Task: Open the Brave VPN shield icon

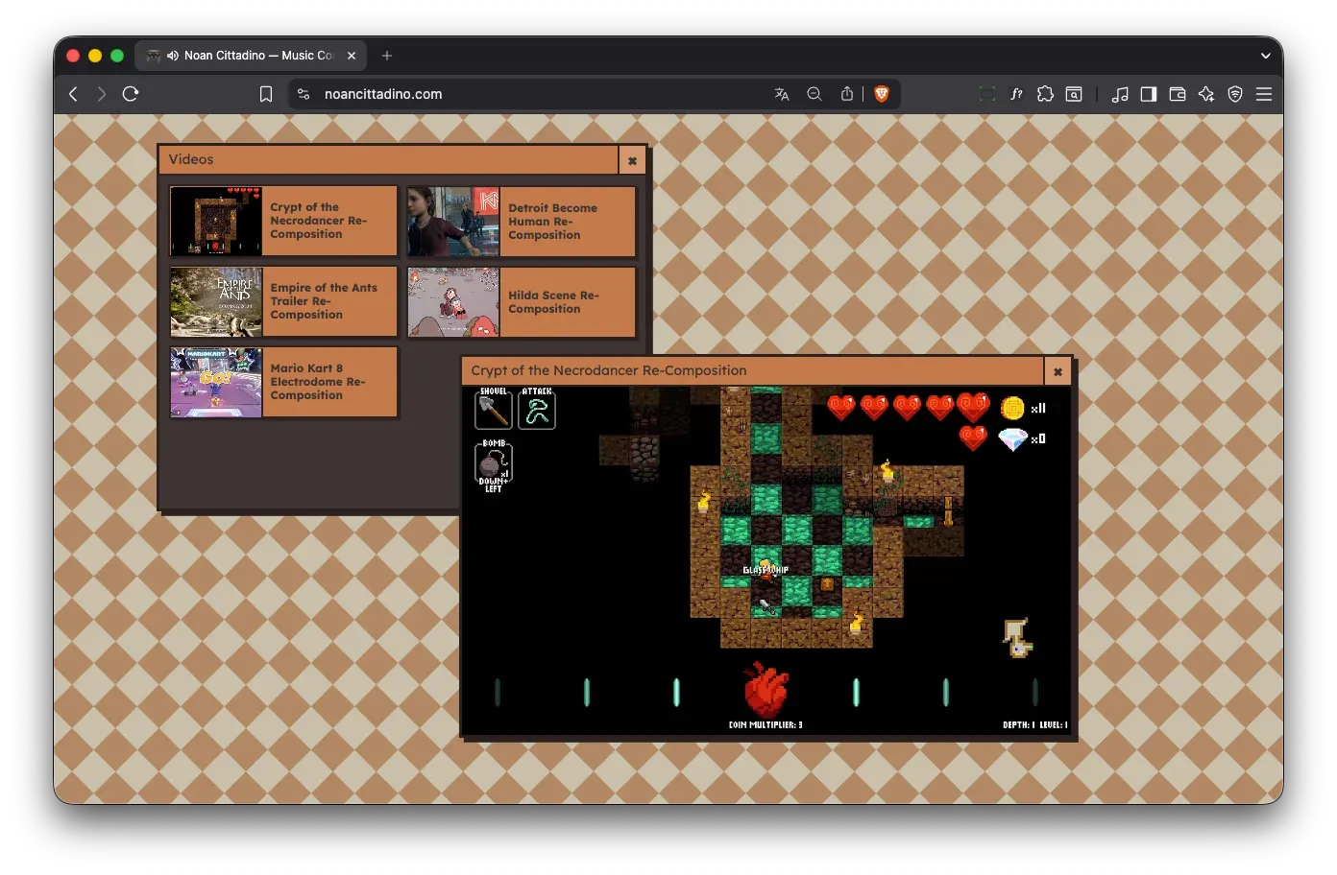Action: (1235, 94)
